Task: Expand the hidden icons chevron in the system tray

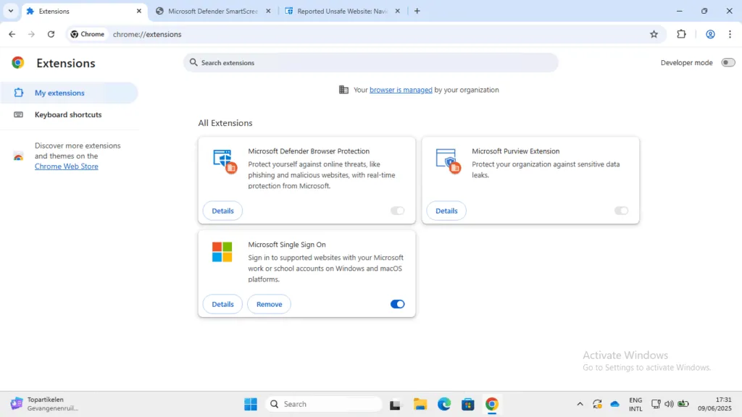Action: point(580,404)
